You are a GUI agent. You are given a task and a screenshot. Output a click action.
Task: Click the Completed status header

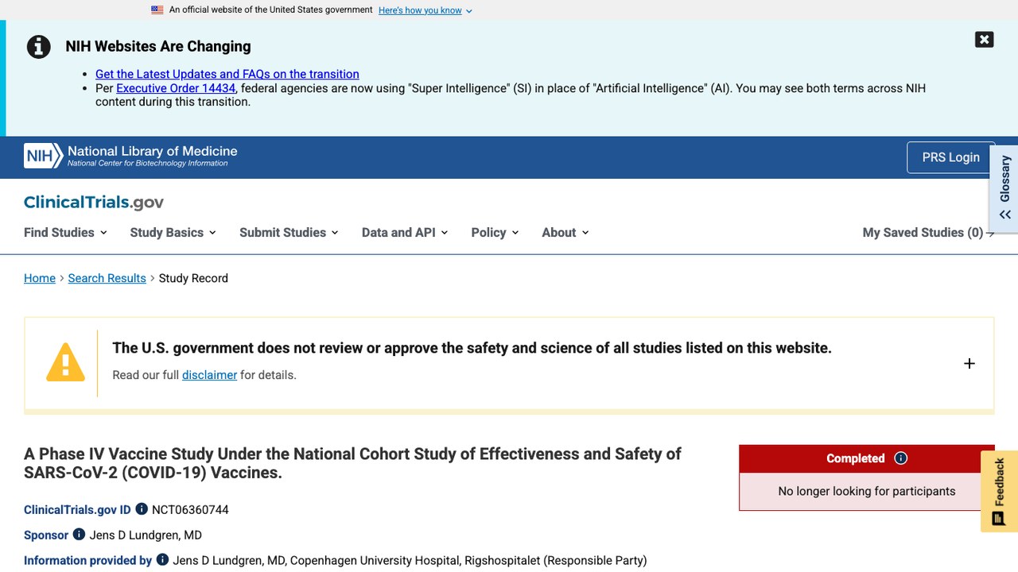pyautogui.click(x=867, y=459)
